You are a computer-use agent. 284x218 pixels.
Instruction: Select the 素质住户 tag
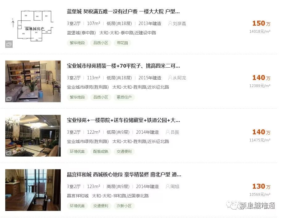124,97
